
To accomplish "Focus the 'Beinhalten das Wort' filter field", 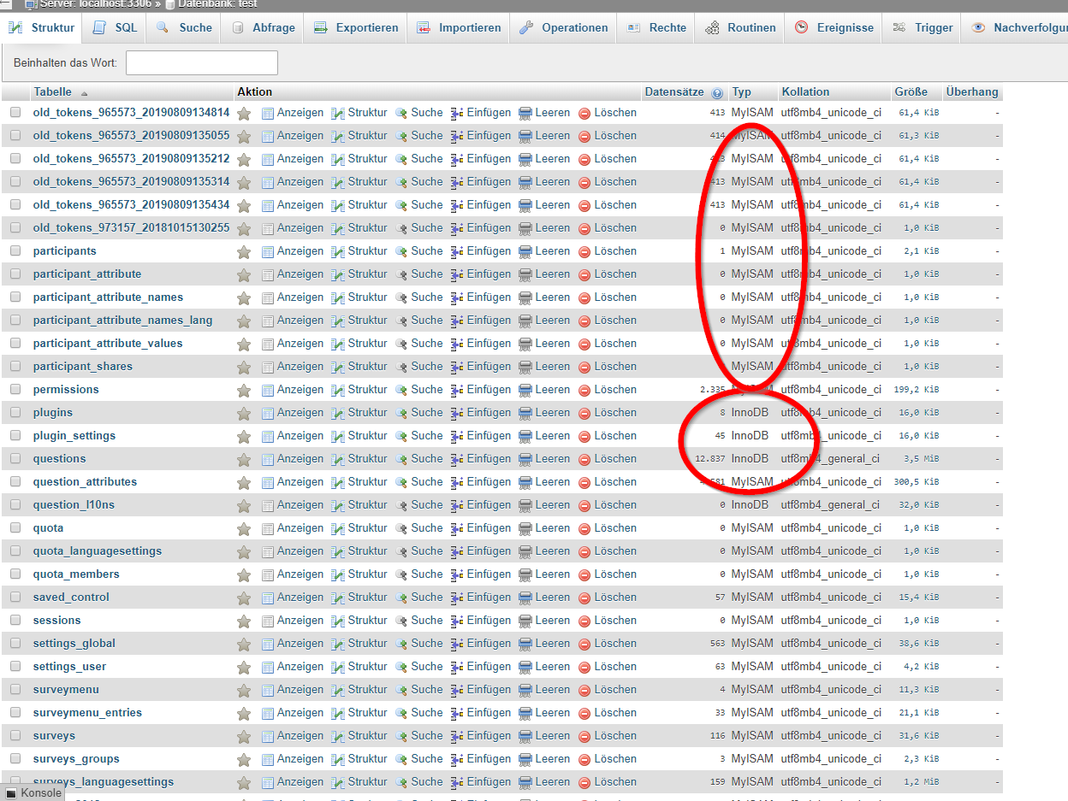I will pos(202,63).
